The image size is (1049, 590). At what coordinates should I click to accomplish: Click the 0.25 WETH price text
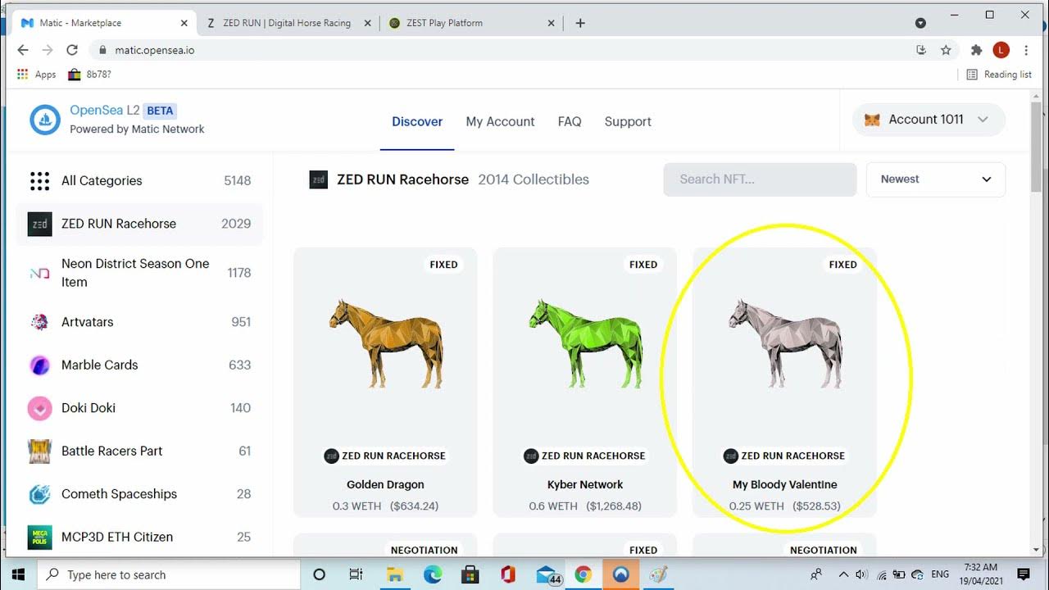point(756,506)
